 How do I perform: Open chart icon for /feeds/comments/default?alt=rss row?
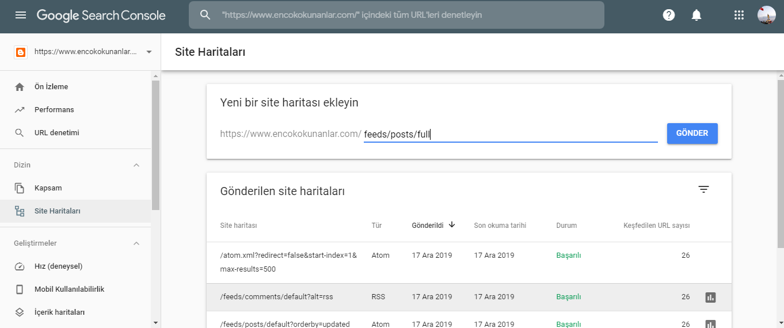[x=710, y=298]
